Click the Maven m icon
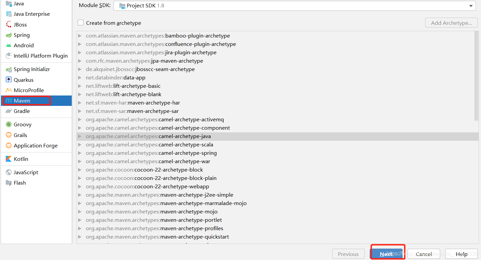Screen dimensions: 481x260 click(9, 101)
